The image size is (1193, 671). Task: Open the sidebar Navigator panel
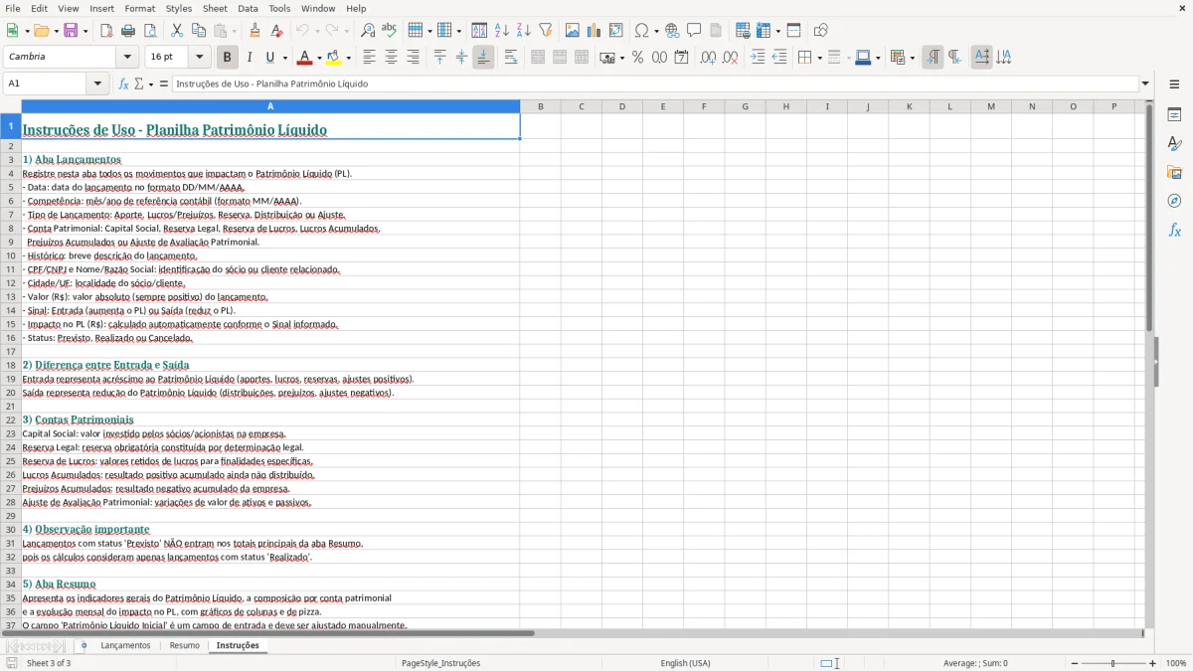tap(1174, 201)
